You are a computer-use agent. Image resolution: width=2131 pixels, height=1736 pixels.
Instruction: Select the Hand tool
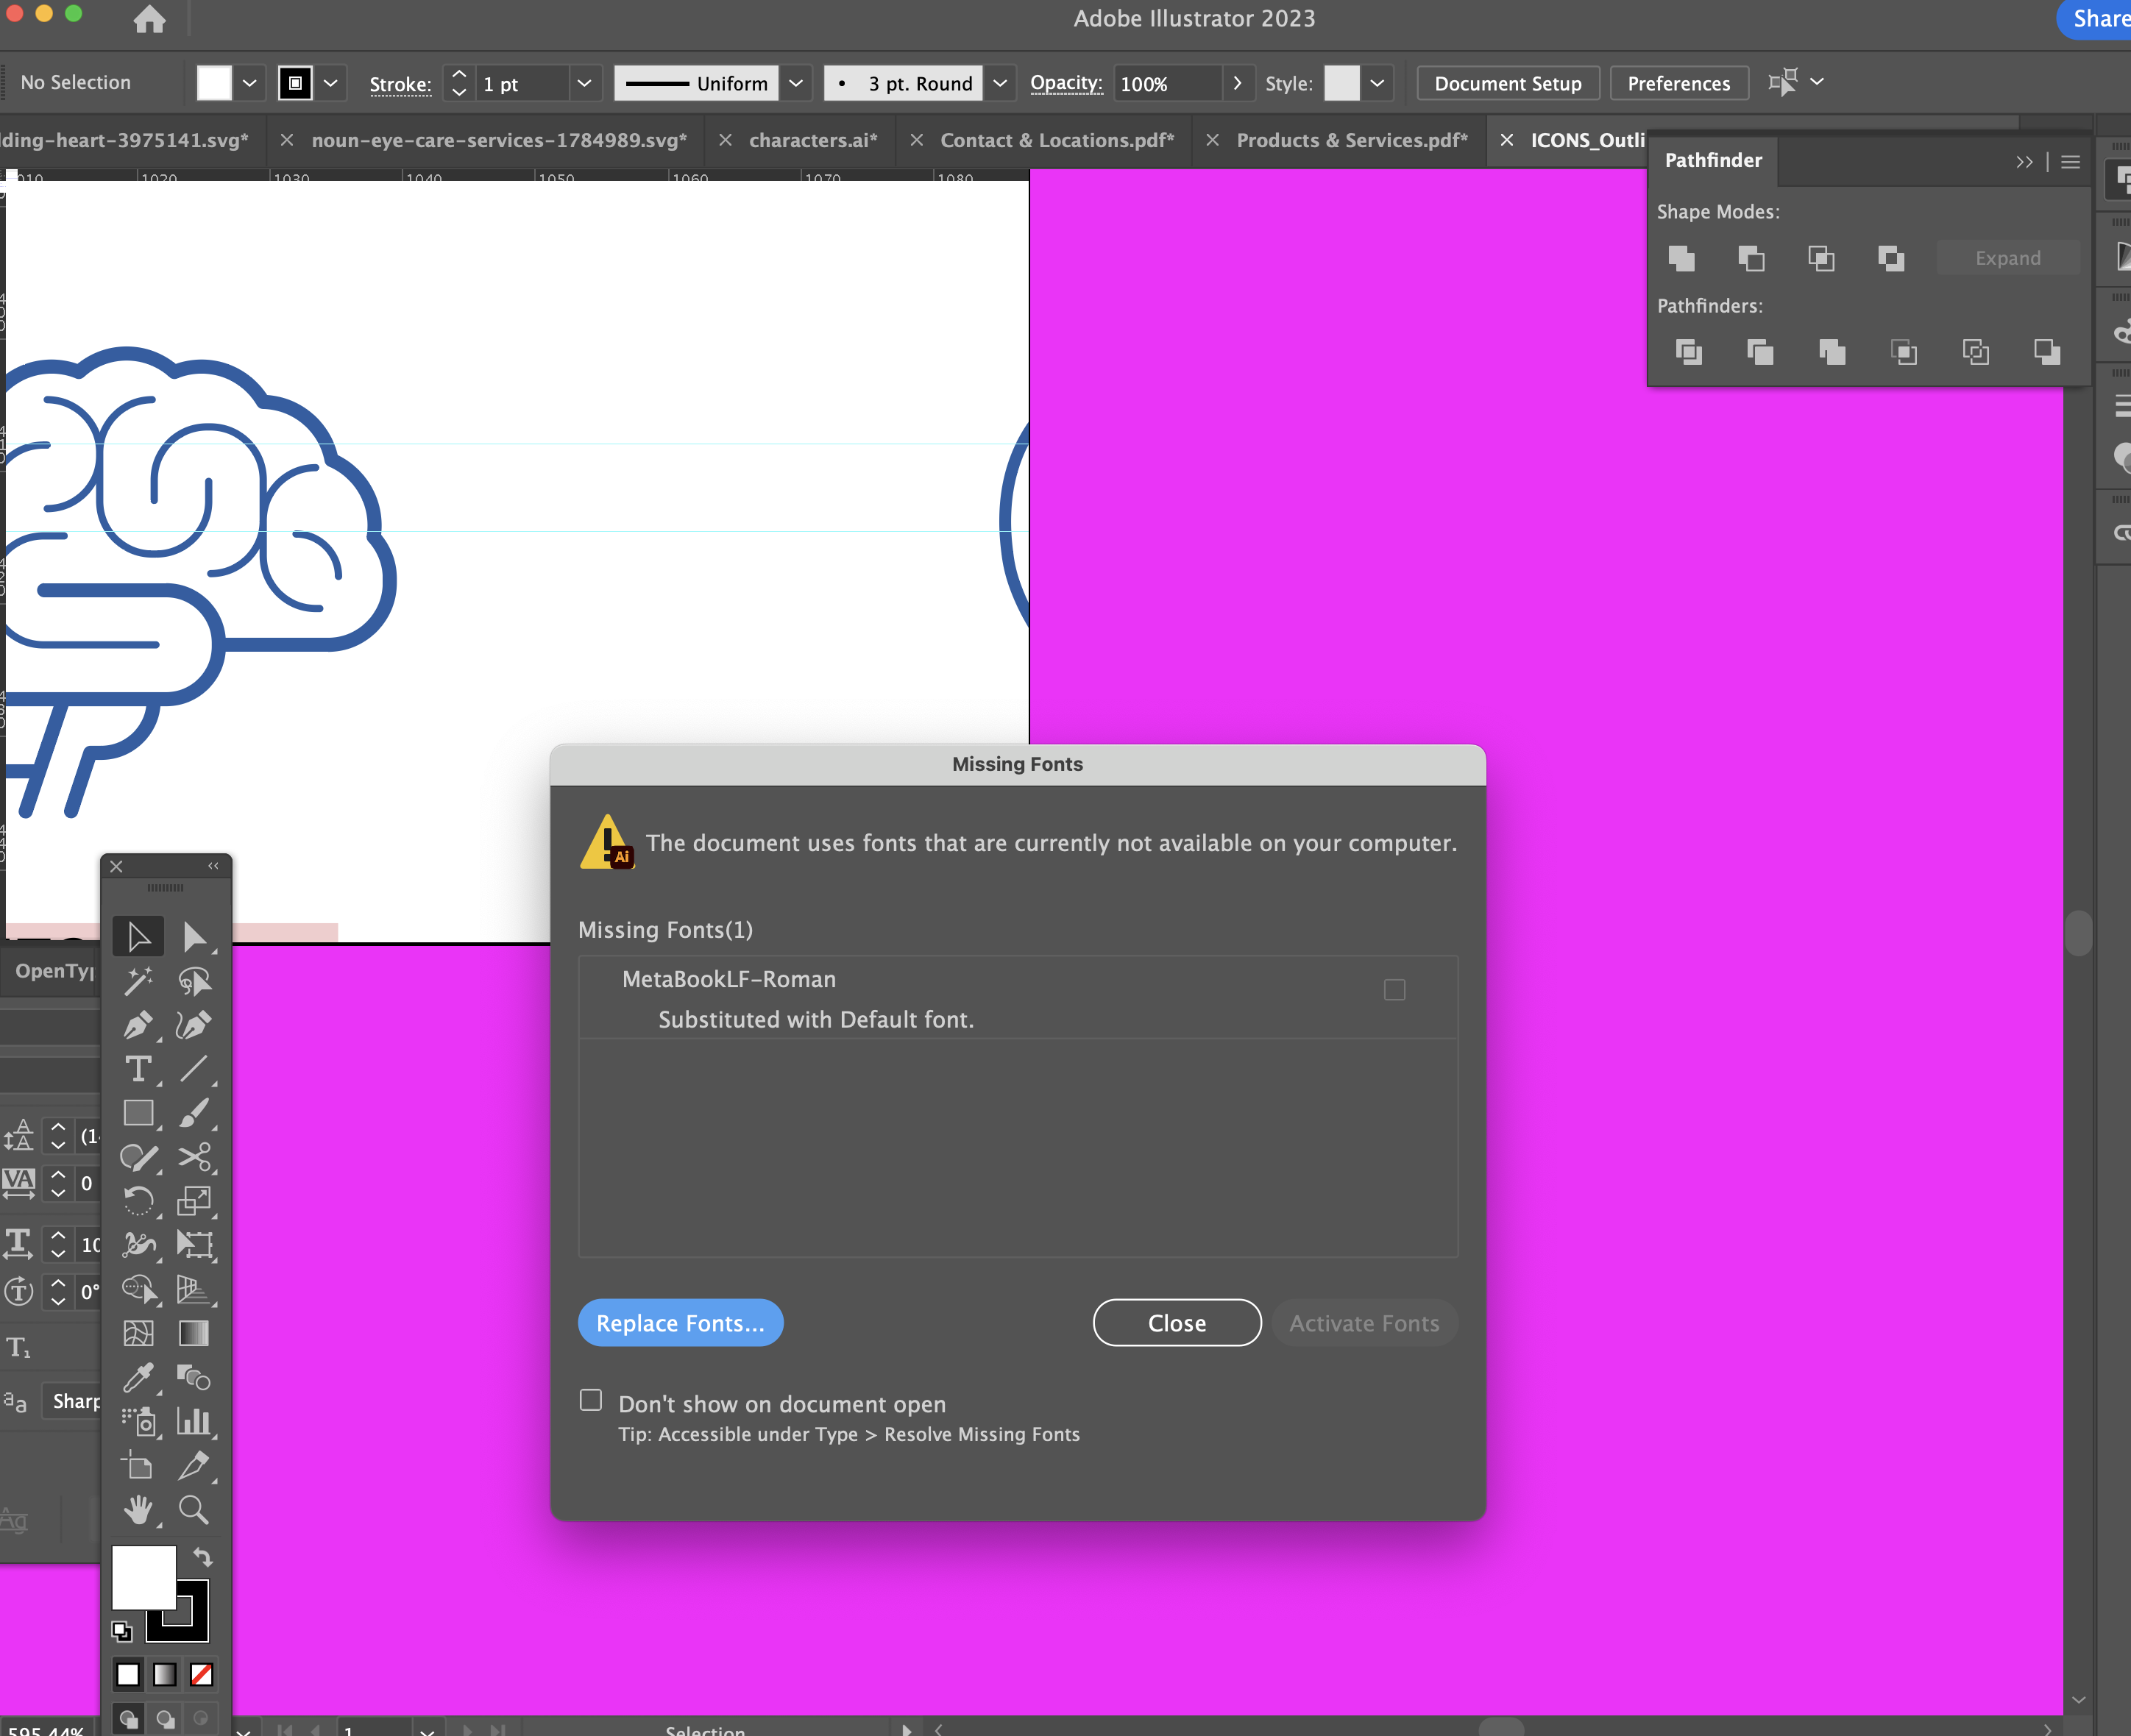tap(138, 1509)
